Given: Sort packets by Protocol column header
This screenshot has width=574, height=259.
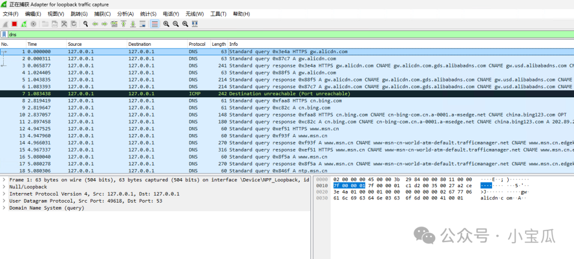Looking at the screenshot, I should tap(197, 44).
